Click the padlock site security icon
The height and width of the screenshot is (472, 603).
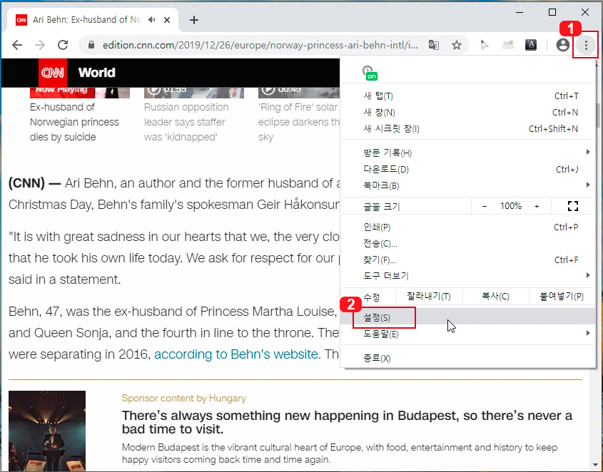tap(91, 45)
